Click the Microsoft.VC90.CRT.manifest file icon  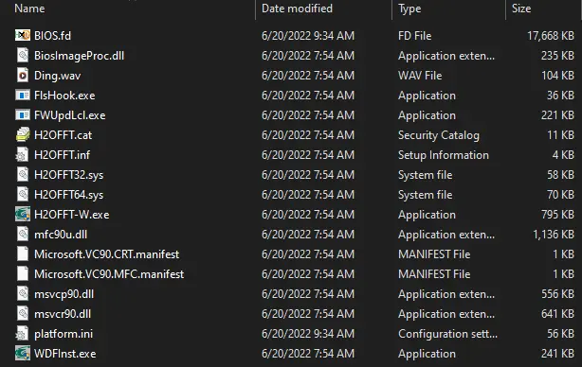tap(23, 254)
